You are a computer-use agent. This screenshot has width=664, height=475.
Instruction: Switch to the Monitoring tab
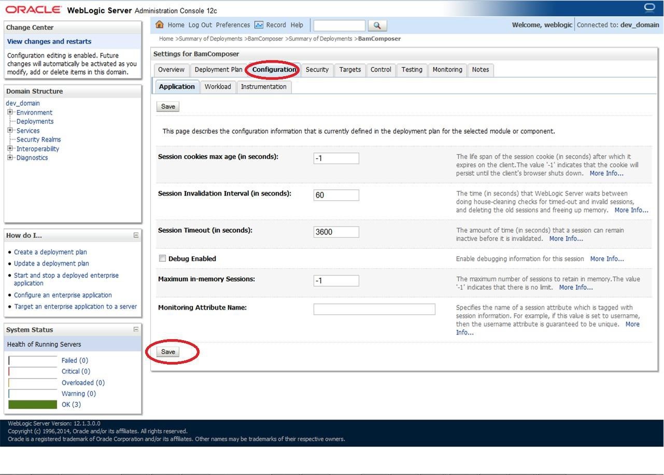coord(447,69)
